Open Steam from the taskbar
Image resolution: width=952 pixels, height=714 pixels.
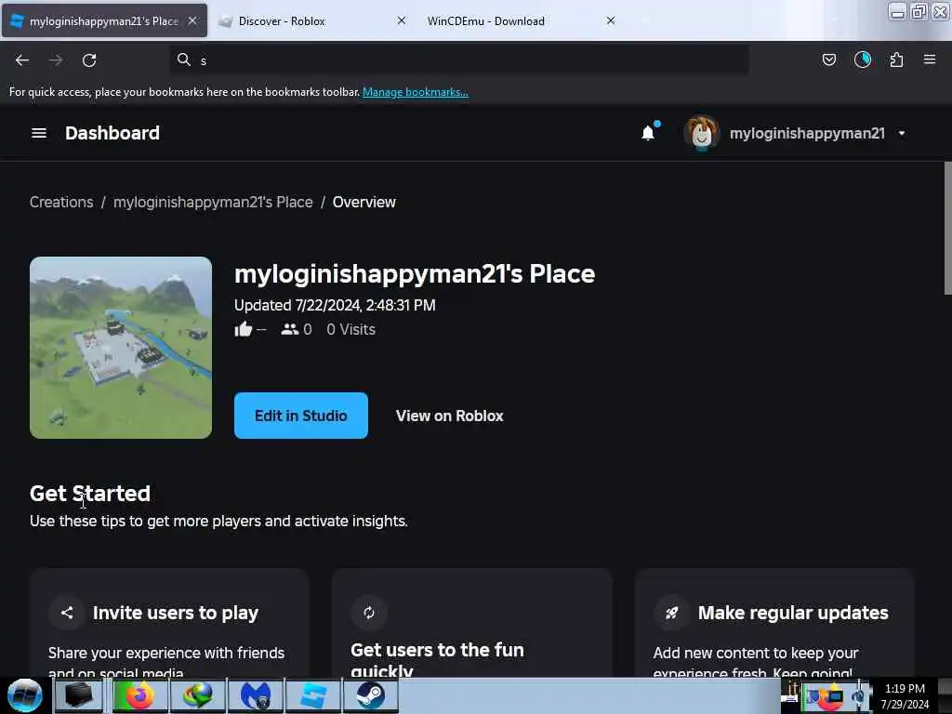[370, 695]
